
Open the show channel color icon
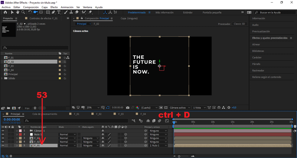(x=137, y=108)
